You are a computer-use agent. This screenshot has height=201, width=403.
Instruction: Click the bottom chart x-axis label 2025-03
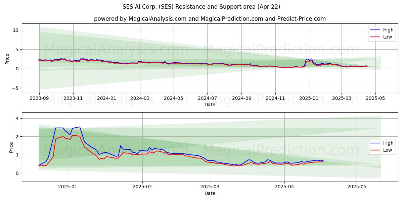210,187
